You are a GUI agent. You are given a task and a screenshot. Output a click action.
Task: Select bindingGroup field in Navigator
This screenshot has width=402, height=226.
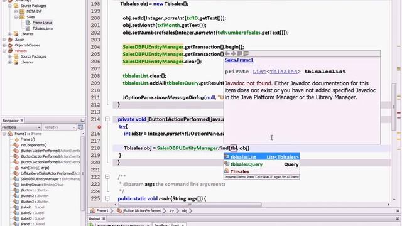42,185
